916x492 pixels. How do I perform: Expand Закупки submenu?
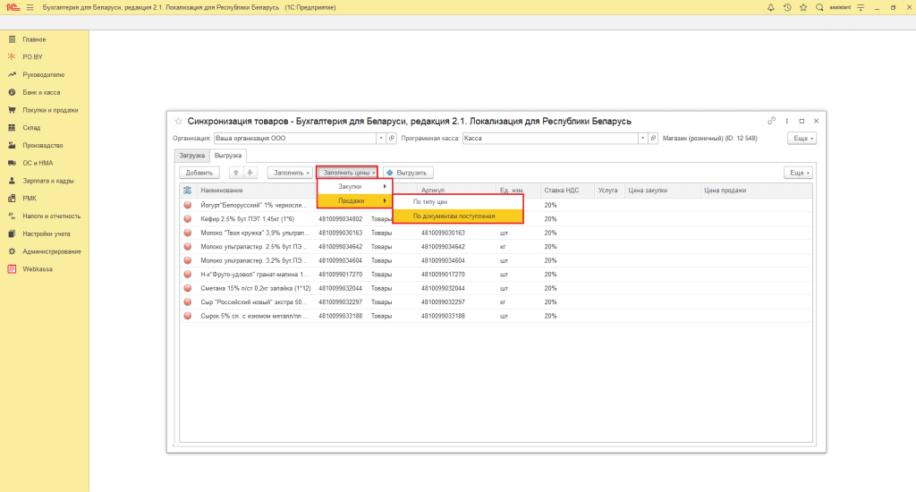point(354,186)
